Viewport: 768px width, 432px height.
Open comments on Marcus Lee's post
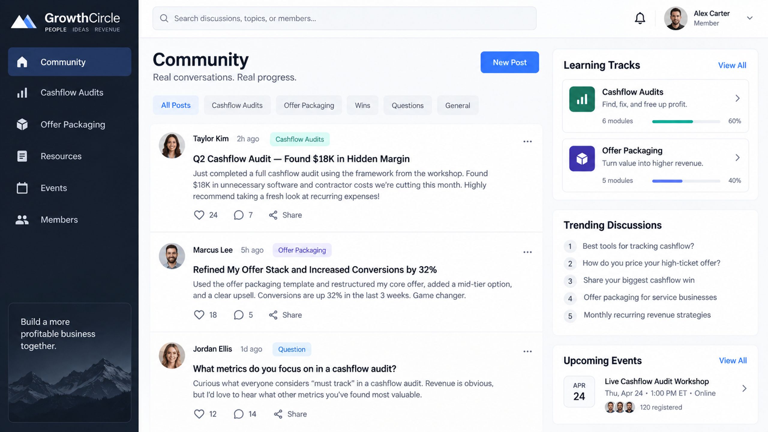pos(238,315)
